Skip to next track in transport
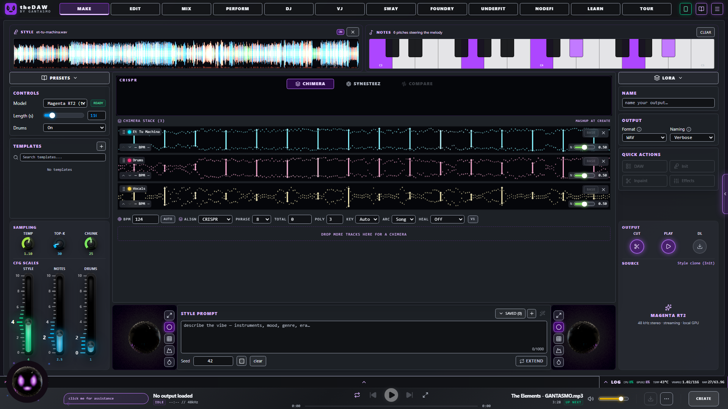The image size is (728, 409). [x=409, y=395]
